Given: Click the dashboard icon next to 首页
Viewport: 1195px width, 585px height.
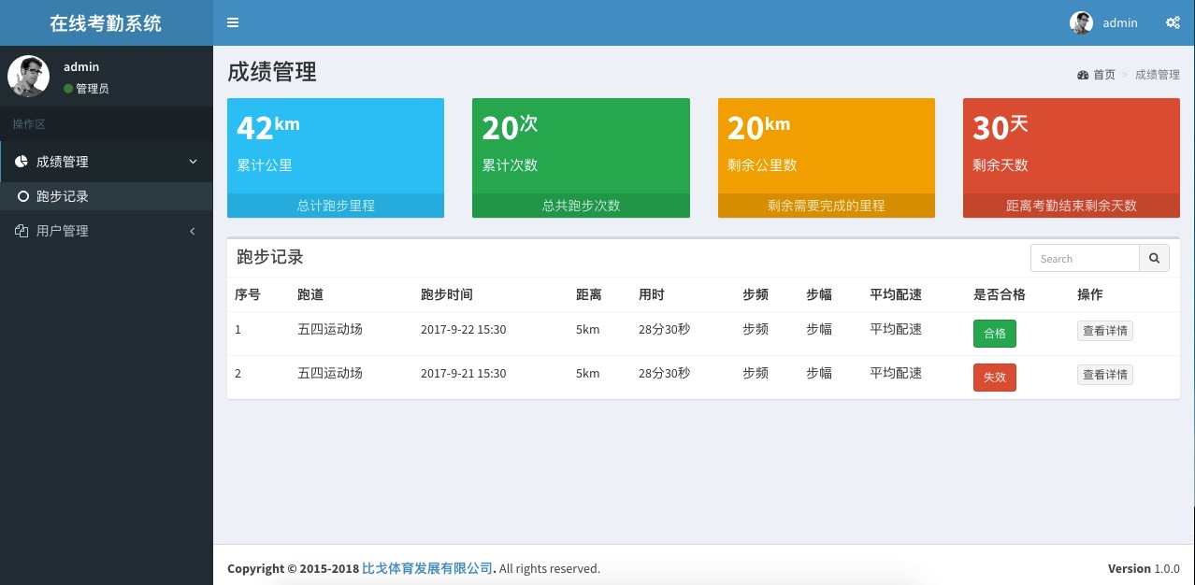Looking at the screenshot, I should [1083, 75].
